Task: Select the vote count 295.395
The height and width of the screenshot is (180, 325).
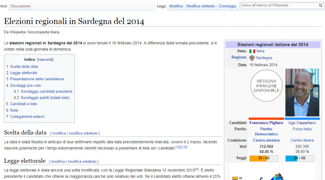Action: click(x=302, y=146)
